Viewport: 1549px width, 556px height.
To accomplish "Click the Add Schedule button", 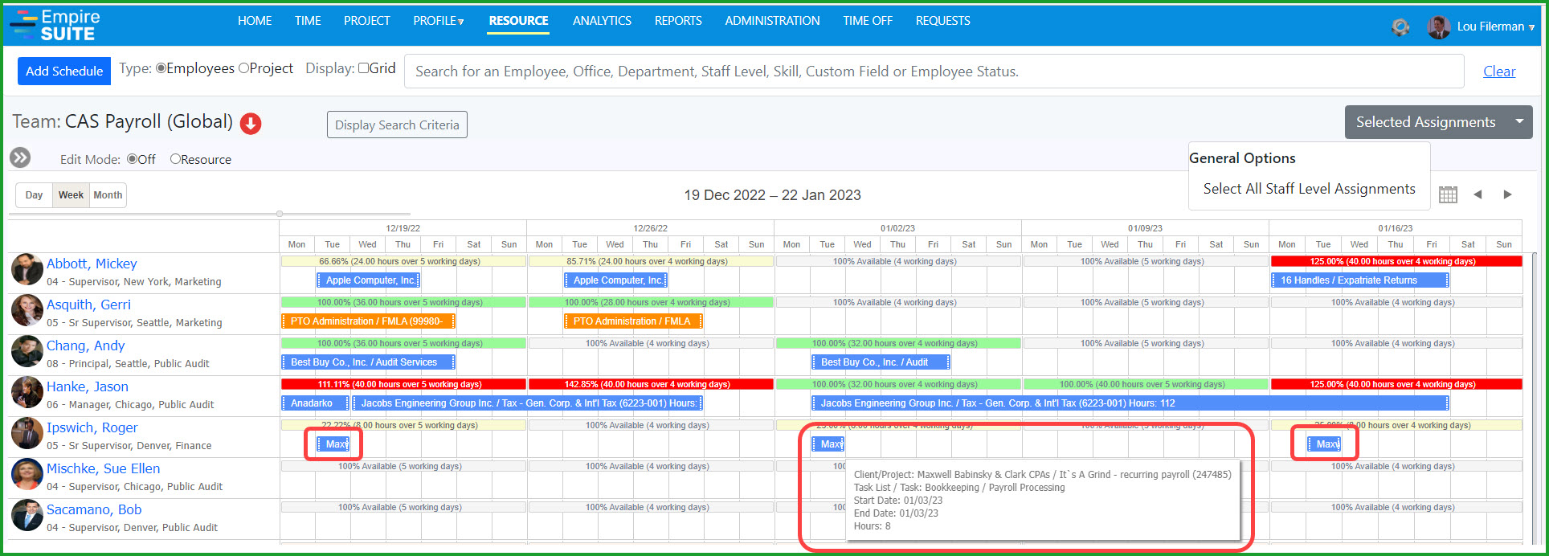I will click(64, 71).
